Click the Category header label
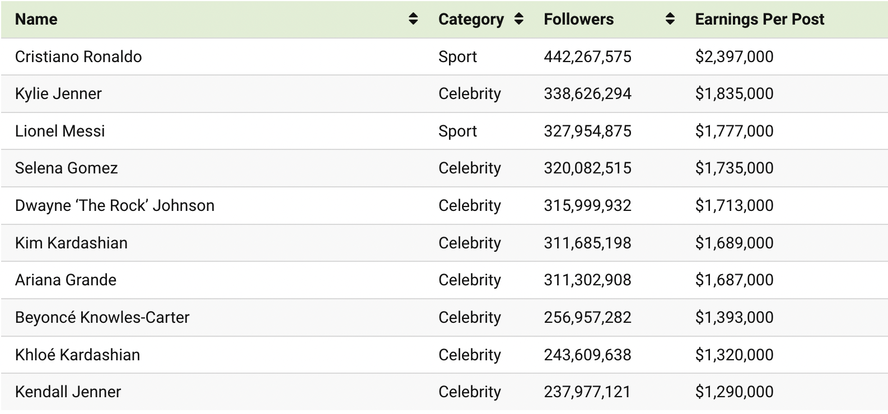888x414 pixels. [471, 19]
